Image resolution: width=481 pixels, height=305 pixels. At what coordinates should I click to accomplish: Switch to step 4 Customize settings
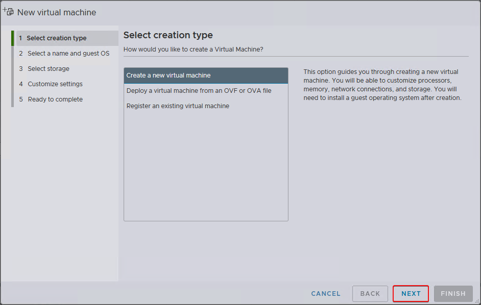coord(55,84)
